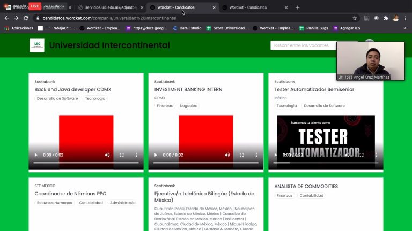Bookmark this page with the star icon
The width and height of the screenshot is (412, 231).
click(x=355, y=18)
